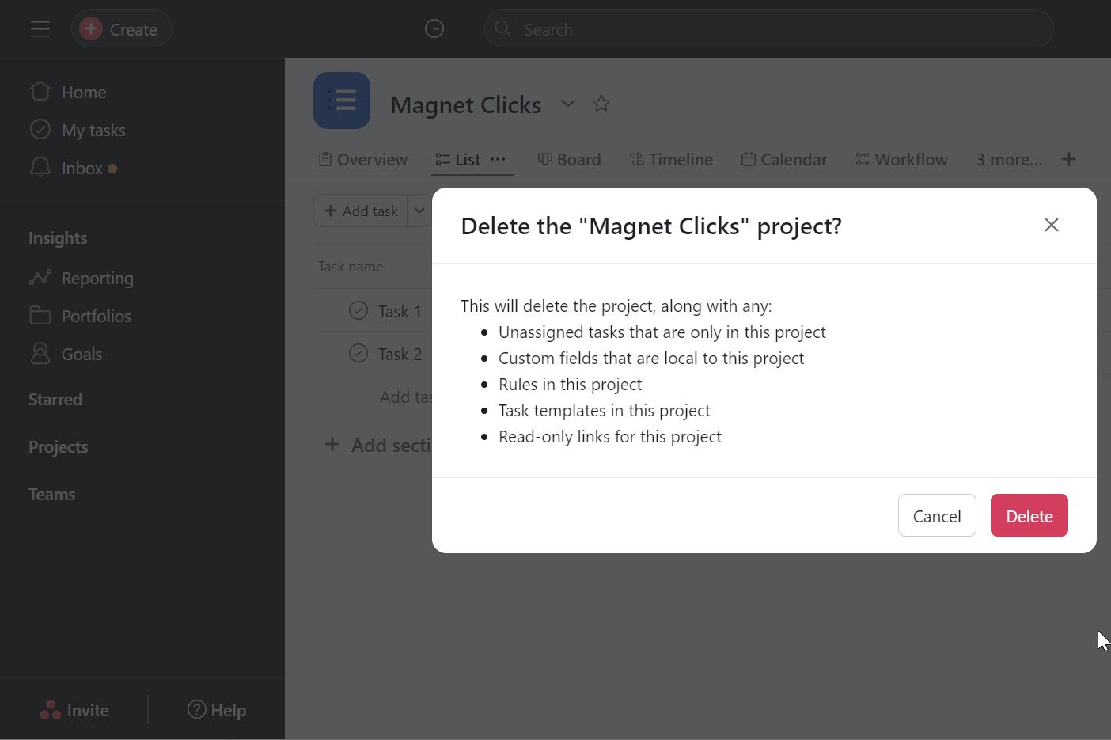
Task: Switch to the Overview tab
Action: tap(363, 159)
